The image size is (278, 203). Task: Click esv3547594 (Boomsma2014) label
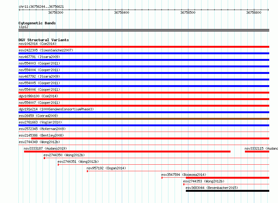pos(184,175)
